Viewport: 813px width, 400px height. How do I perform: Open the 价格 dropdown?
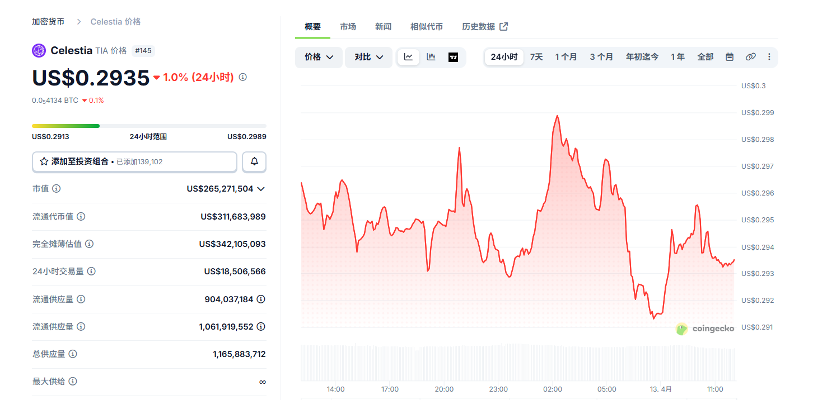tap(319, 57)
